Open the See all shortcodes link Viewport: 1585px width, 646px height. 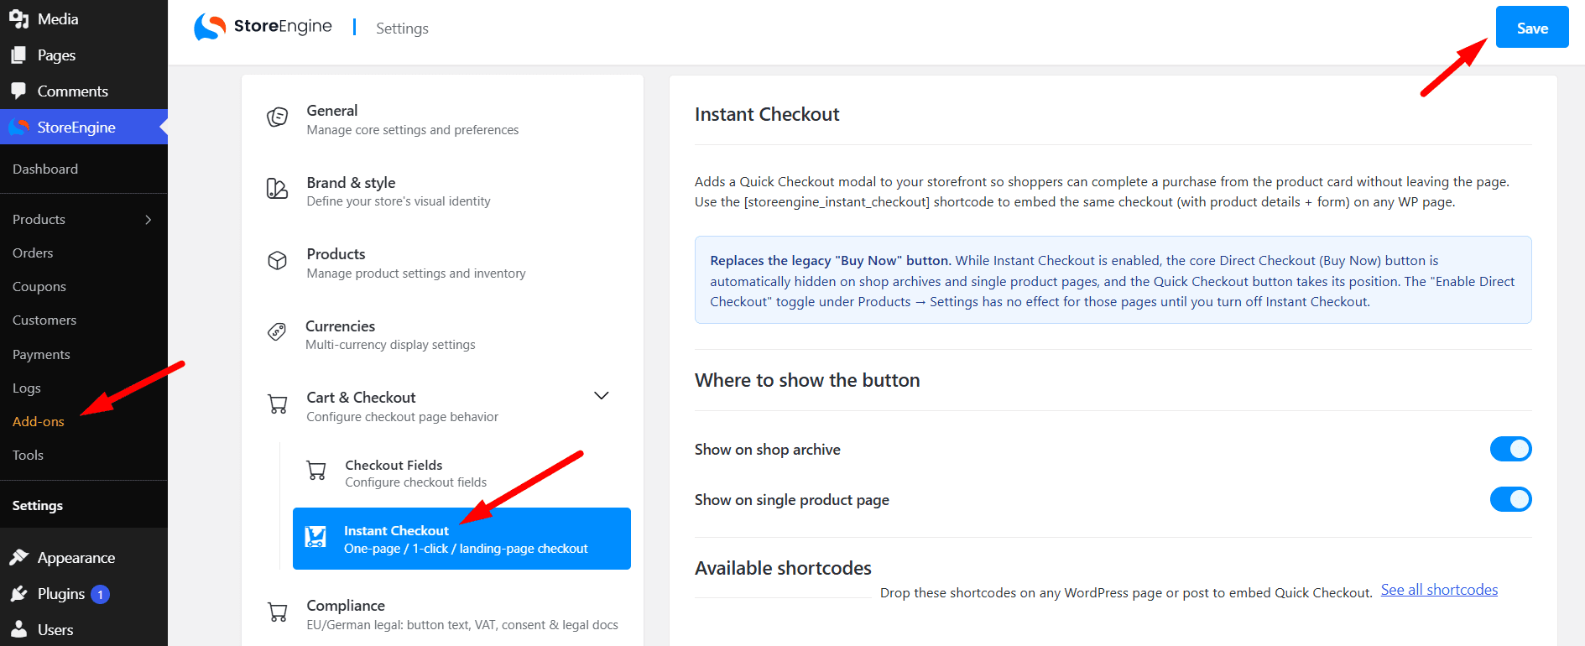[x=1439, y=590]
